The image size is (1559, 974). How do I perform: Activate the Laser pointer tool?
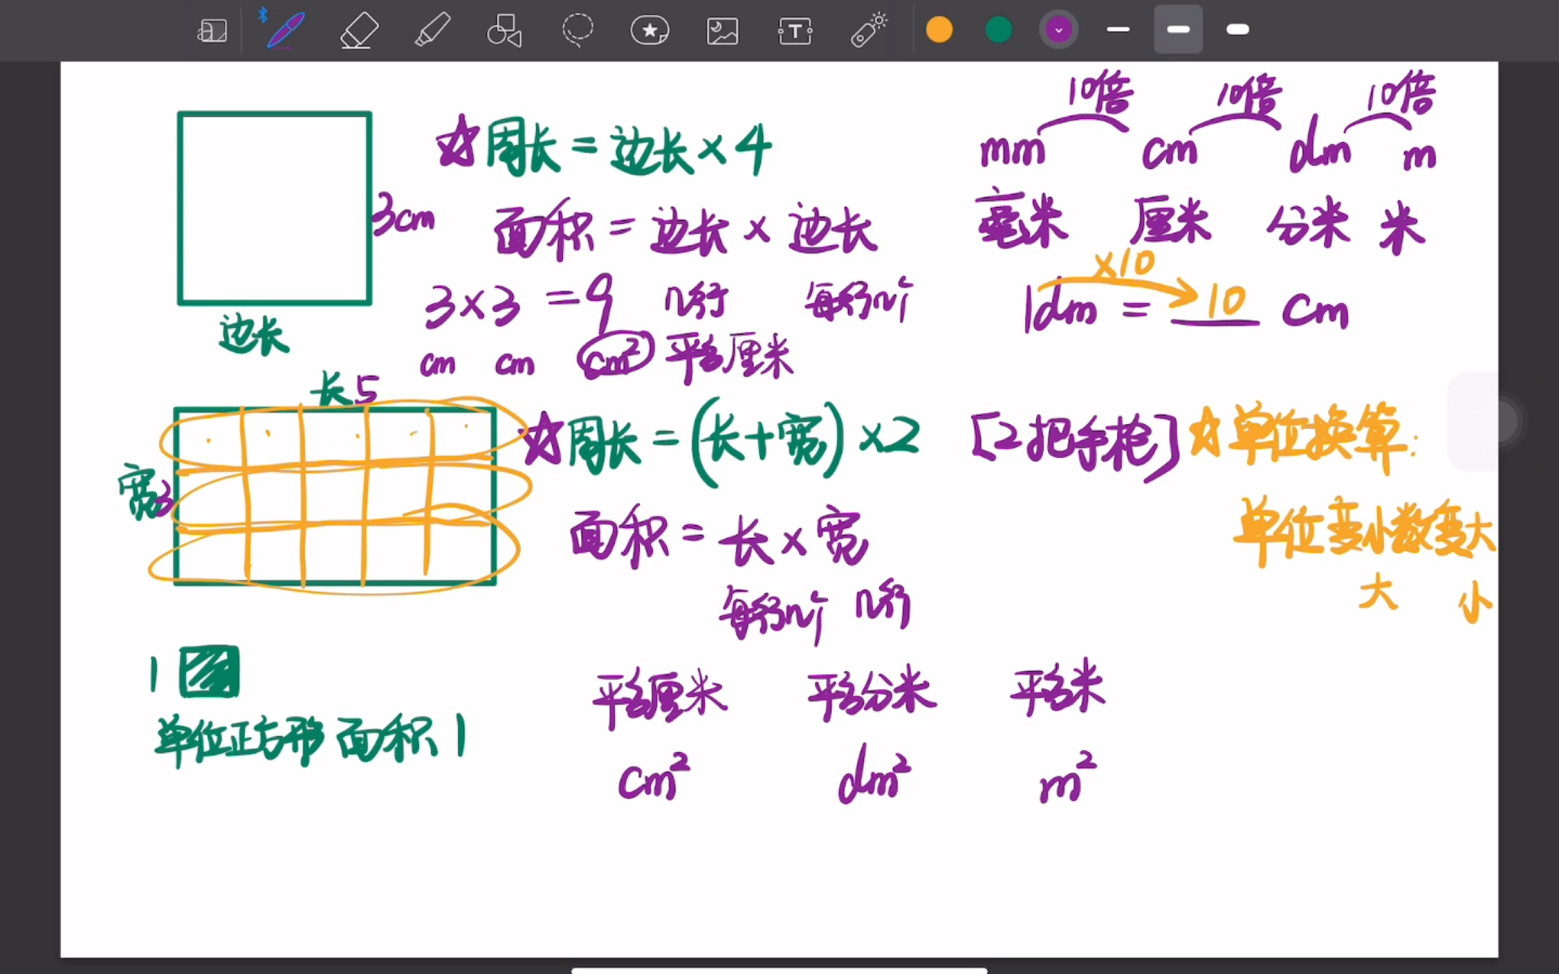(x=869, y=30)
